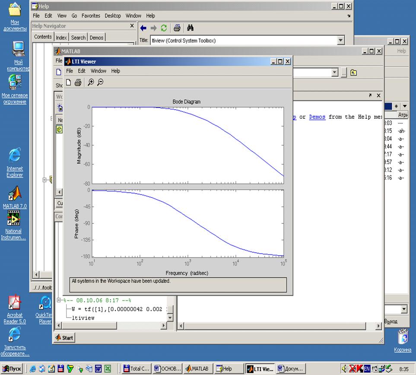Go back using Help's blue arrow

143,28
